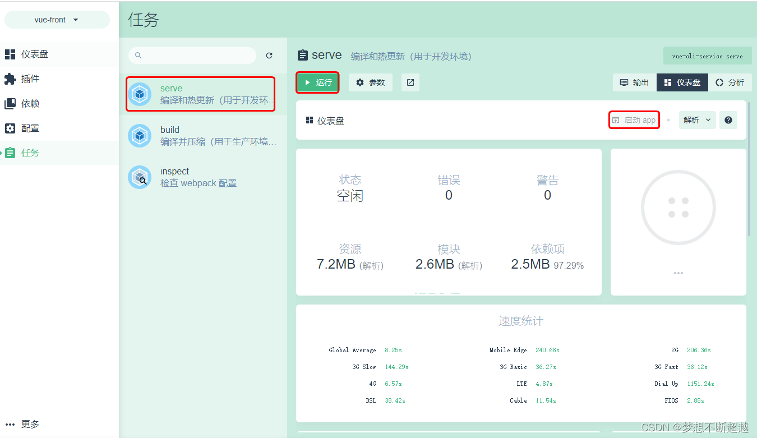Click the vue-cli-service serve command label
The width and height of the screenshot is (757, 438).
[707, 56]
